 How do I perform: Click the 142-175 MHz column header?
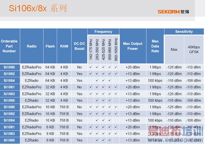(91, 49)
